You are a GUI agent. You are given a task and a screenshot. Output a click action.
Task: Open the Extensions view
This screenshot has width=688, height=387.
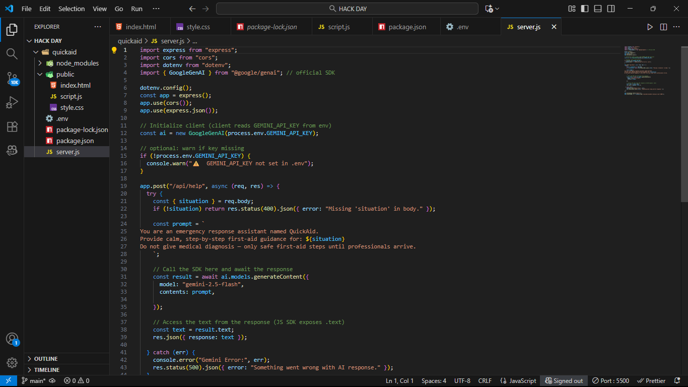(12, 126)
